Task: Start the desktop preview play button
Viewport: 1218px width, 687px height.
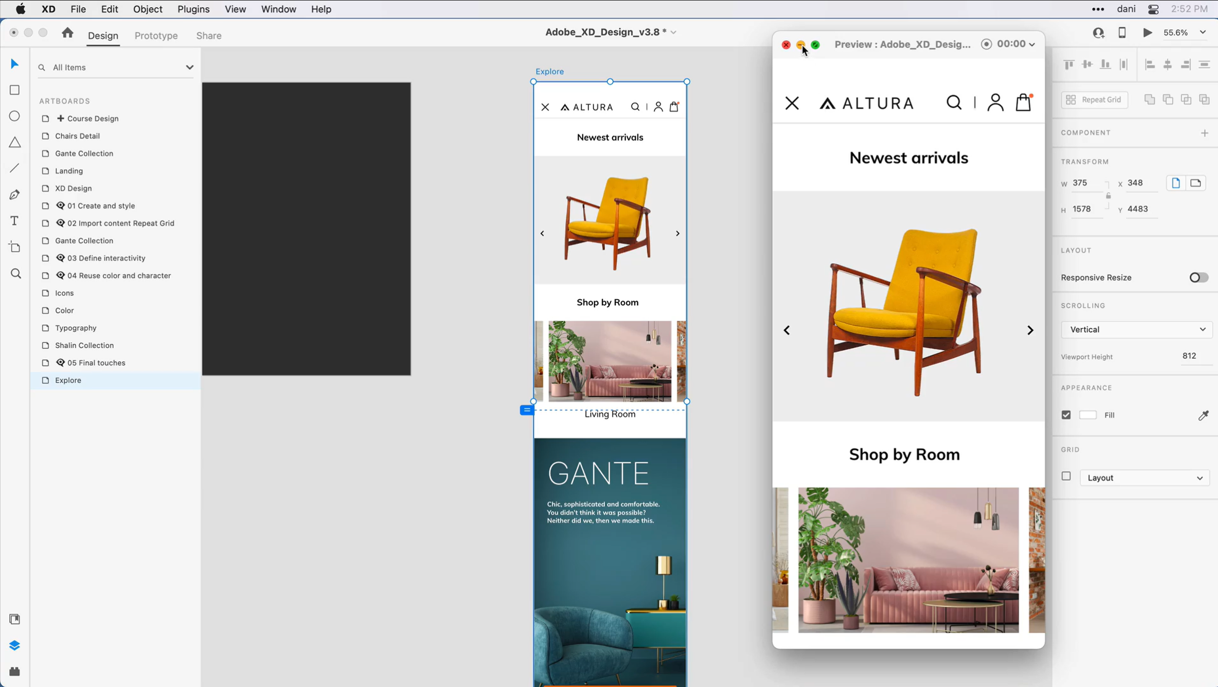Action: [x=1148, y=32]
